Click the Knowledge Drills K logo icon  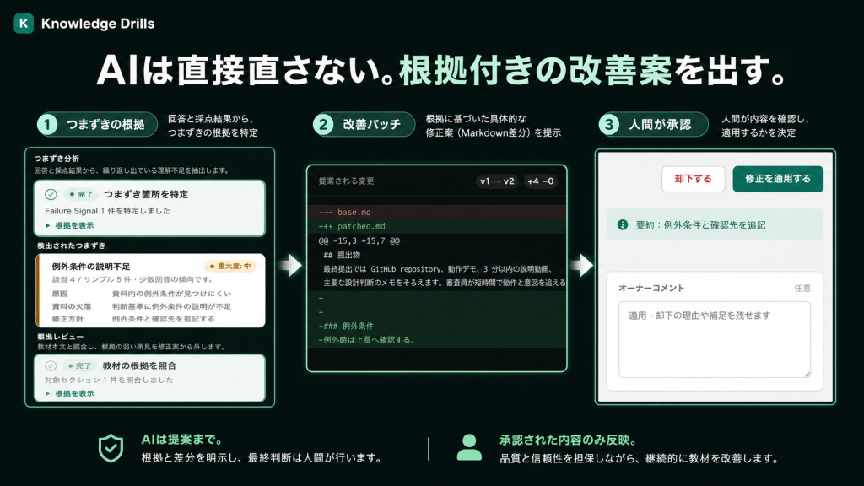point(24,23)
